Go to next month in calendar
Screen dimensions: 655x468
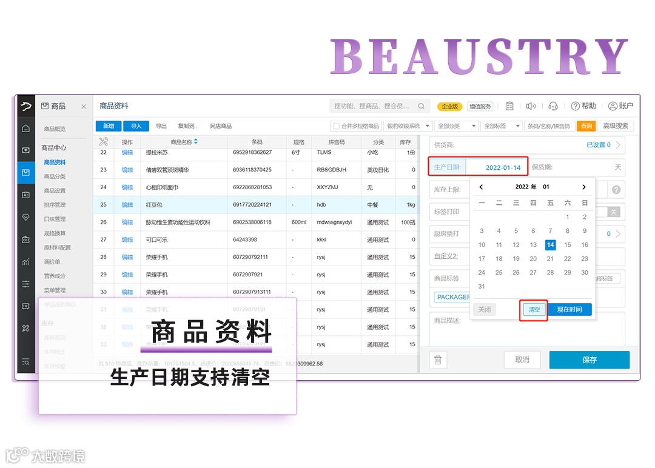tap(584, 187)
